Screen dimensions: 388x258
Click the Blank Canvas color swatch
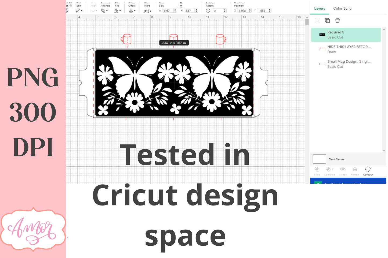(319, 159)
